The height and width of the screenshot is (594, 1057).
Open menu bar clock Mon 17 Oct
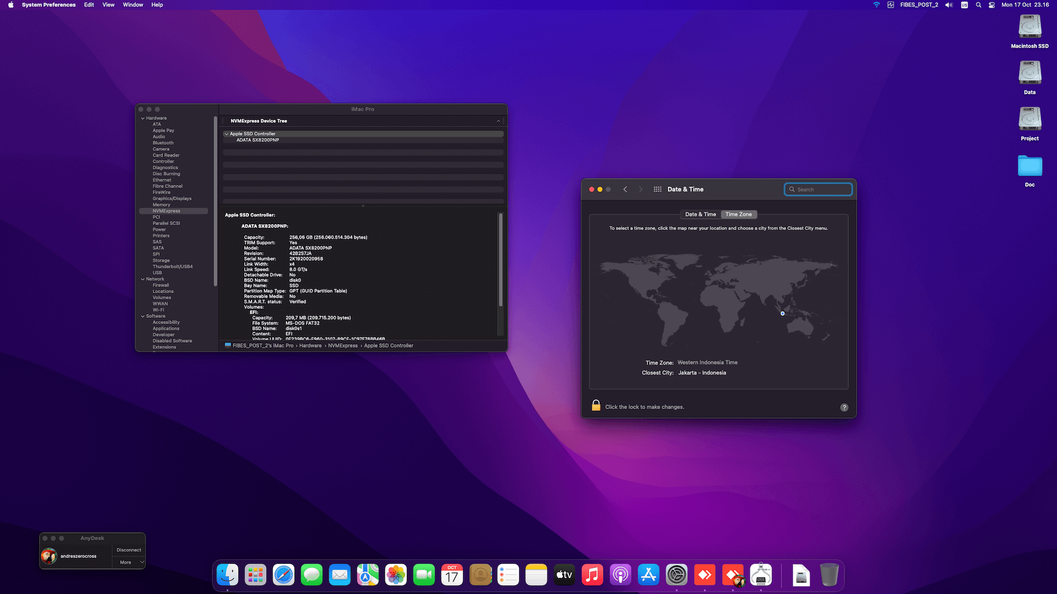point(1025,5)
